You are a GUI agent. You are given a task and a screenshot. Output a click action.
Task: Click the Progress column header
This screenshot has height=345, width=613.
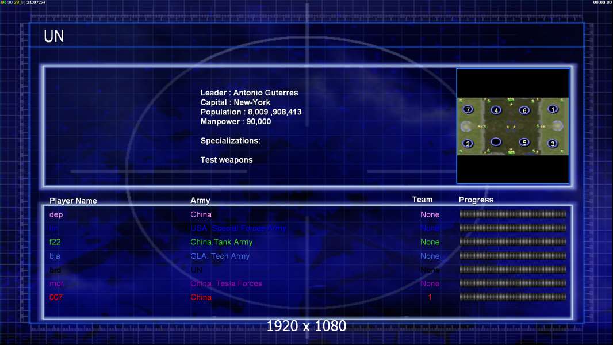pyautogui.click(x=476, y=200)
